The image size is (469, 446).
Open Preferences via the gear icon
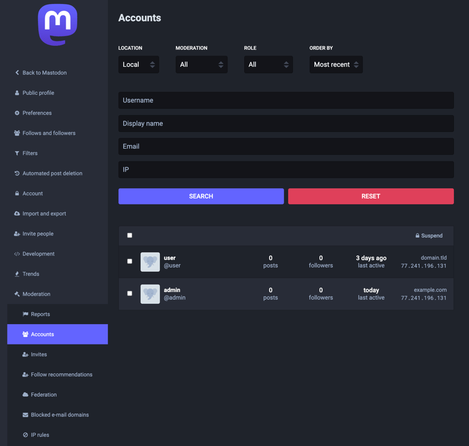tap(16, 113)
